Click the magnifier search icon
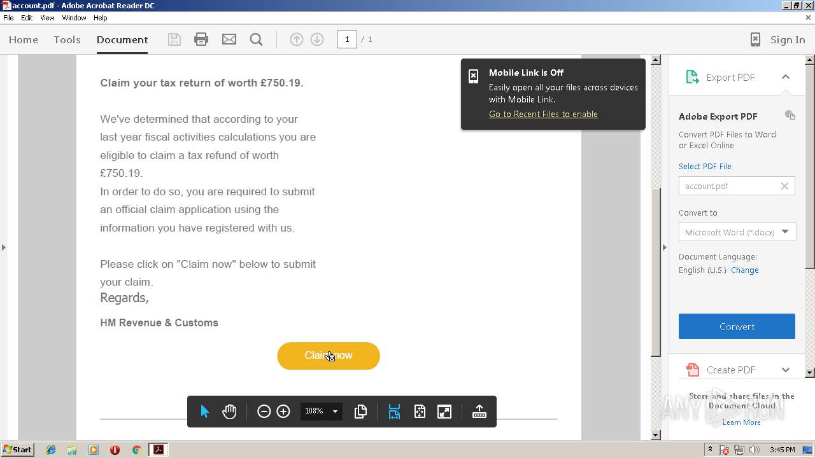Image resolution: width=815 pixels, height=458 pixels. (257, 39)
